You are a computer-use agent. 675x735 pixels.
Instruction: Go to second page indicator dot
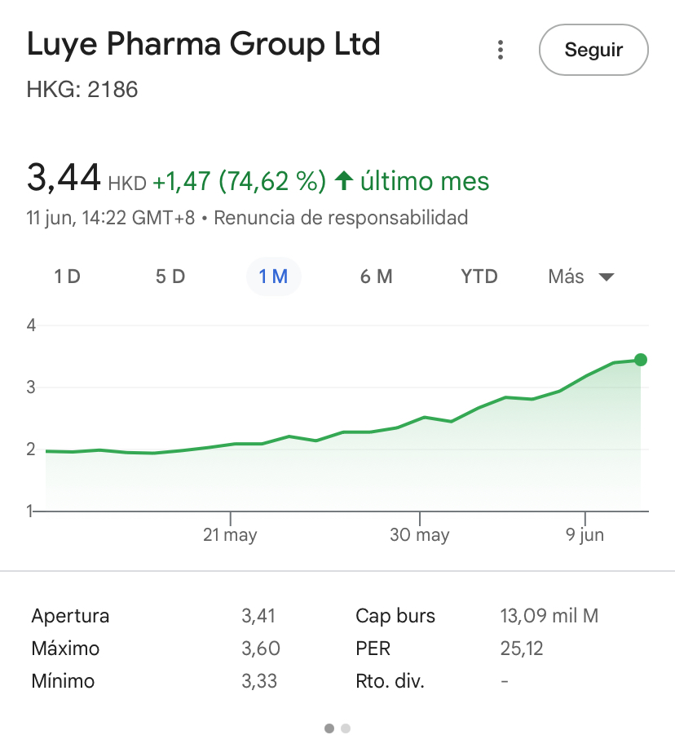tap(346, 728)
